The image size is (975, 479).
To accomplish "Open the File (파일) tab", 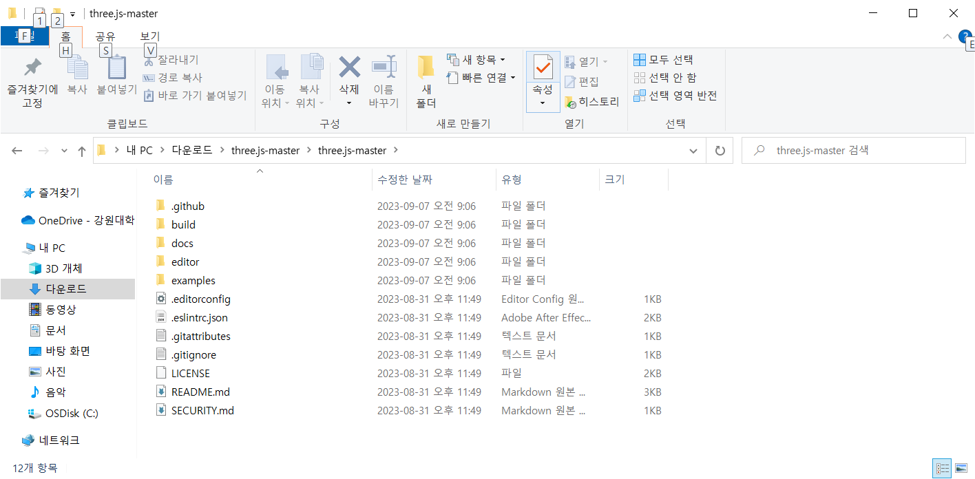I will pyautogui.click(x=25, y=36).
